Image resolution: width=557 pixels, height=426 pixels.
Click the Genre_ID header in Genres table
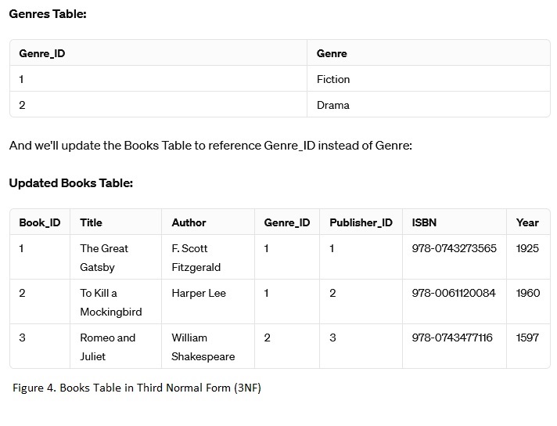[41, 53]
